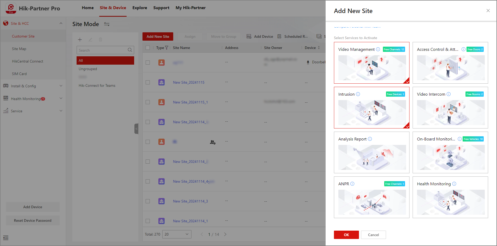The height and width of the screenshot is (246, 497).
Task: Click the info icon beside On-Board Monitori...
Action: (460, 139)
